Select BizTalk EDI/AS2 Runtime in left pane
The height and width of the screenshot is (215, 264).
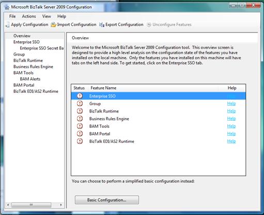[36, 91]
